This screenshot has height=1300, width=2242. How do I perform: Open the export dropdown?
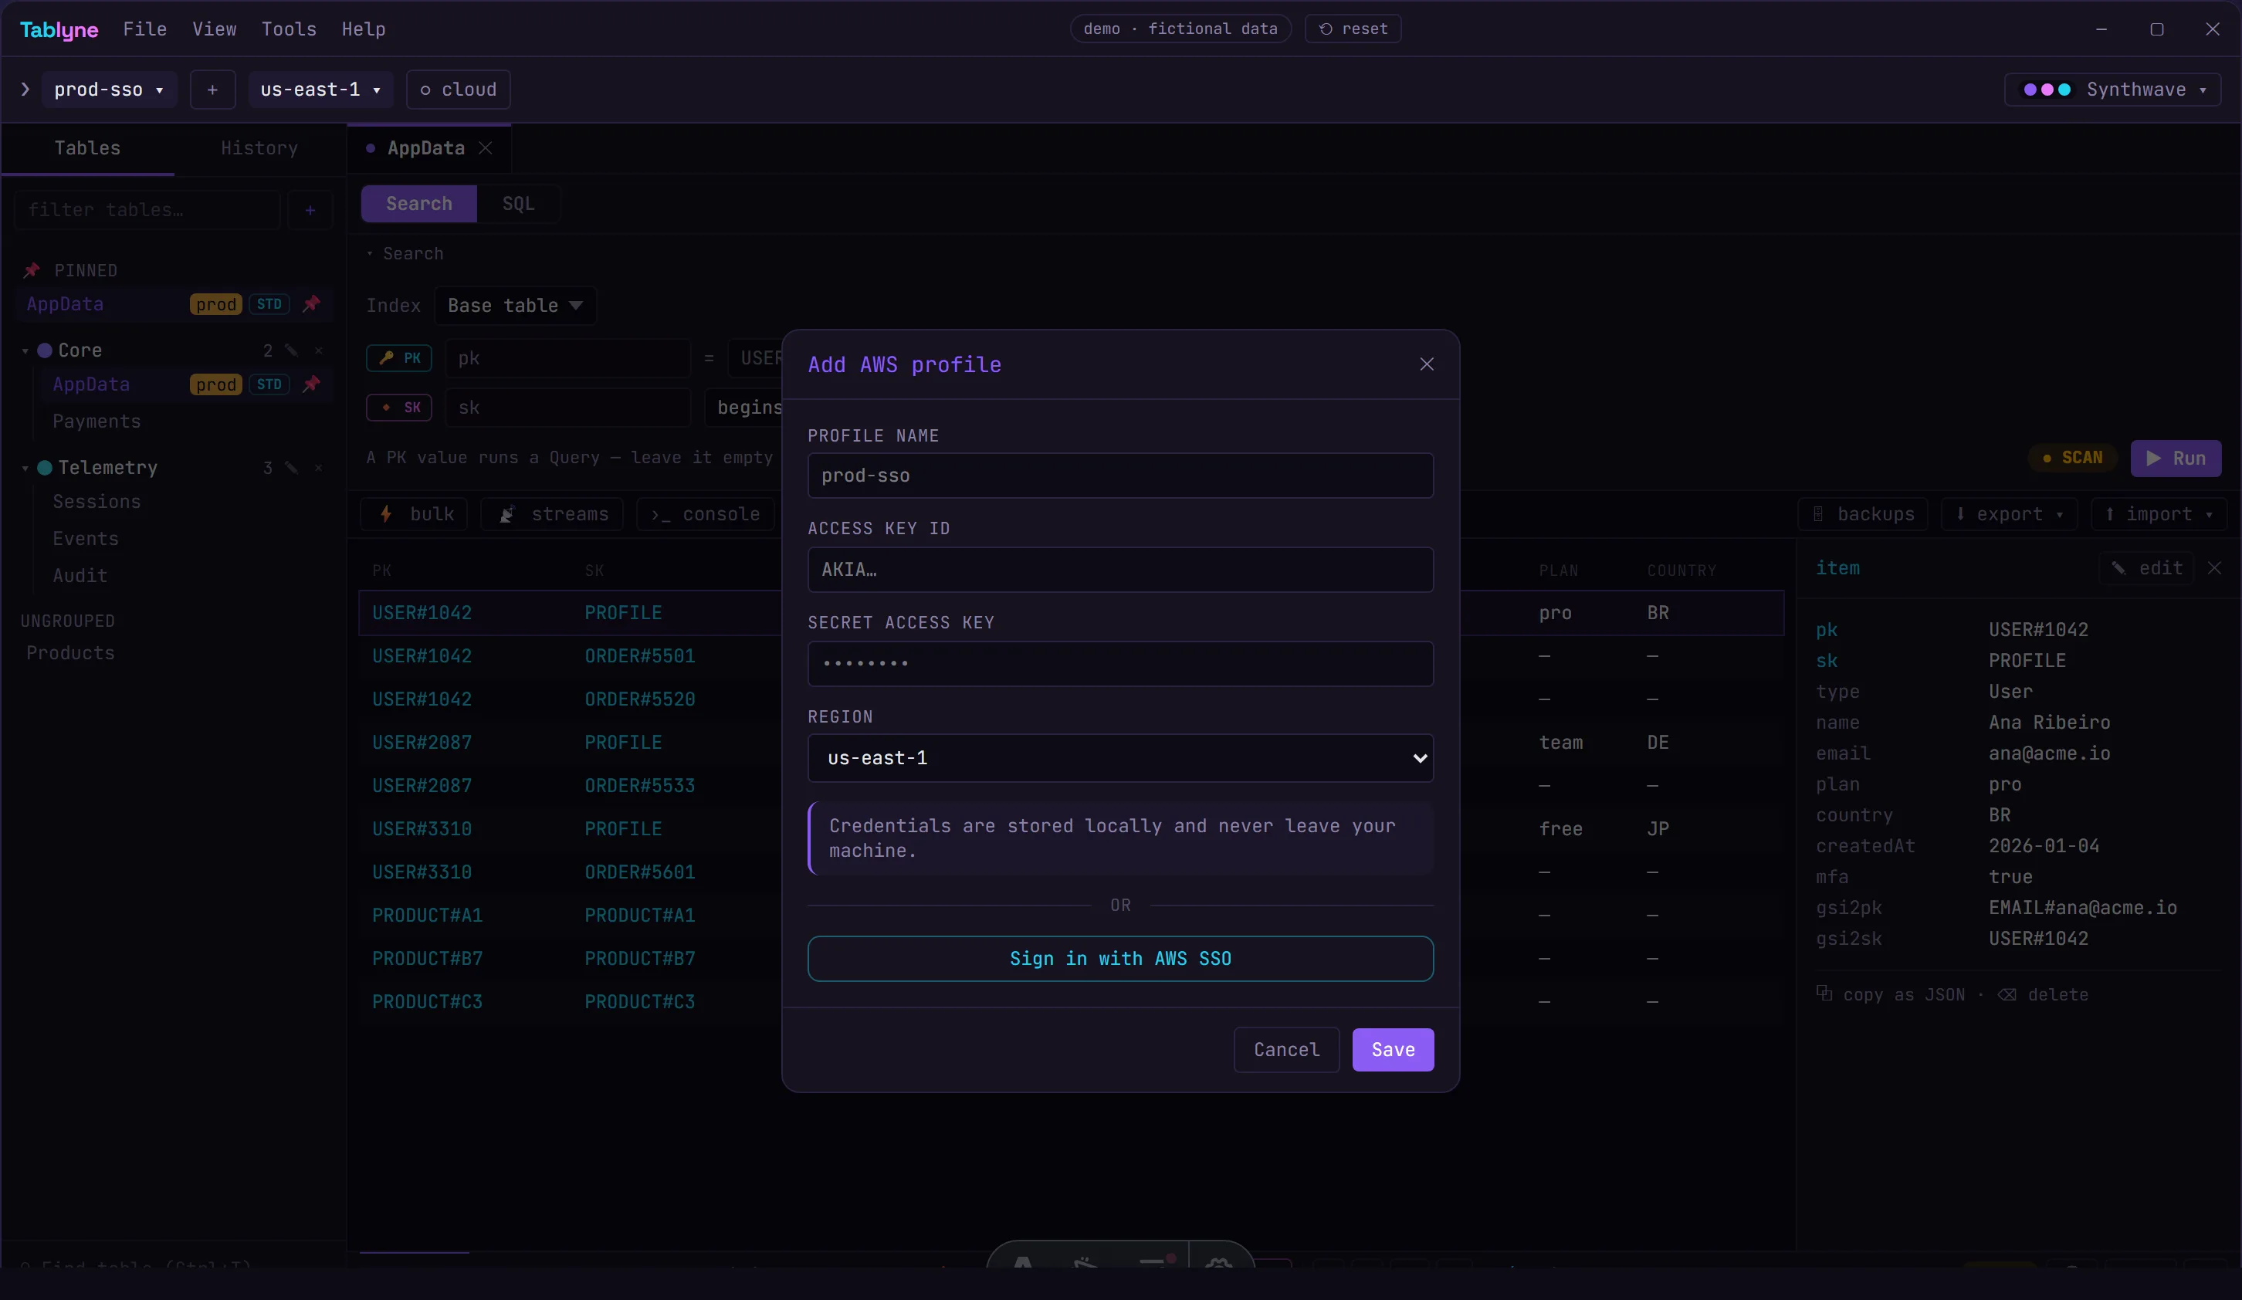coord(2009,514)
